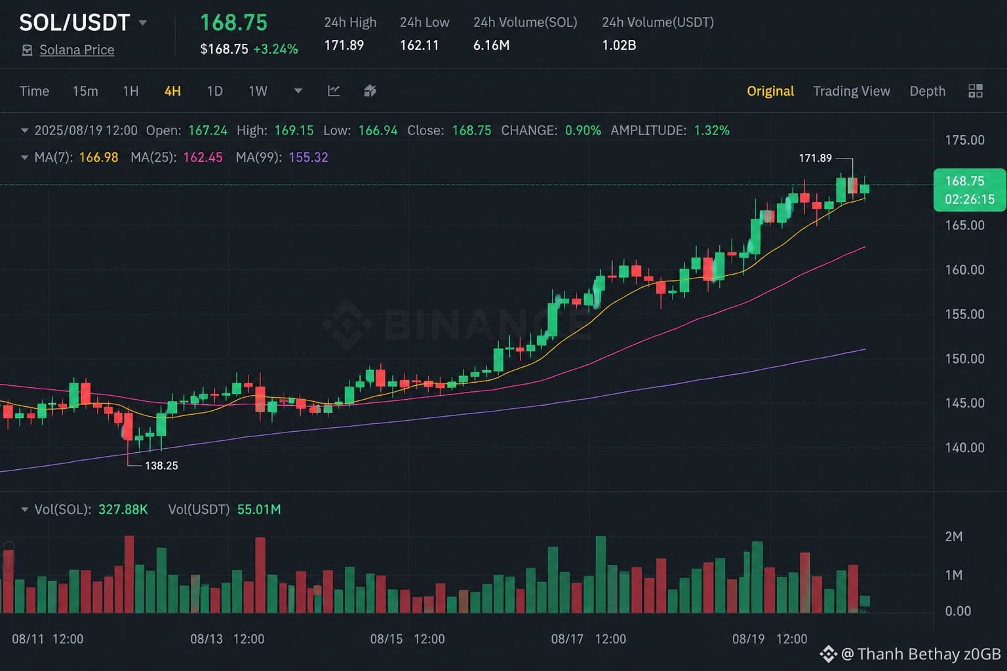Select the Time chart interval
Viewport: 1007px width, 671px height.
point(34,91)
